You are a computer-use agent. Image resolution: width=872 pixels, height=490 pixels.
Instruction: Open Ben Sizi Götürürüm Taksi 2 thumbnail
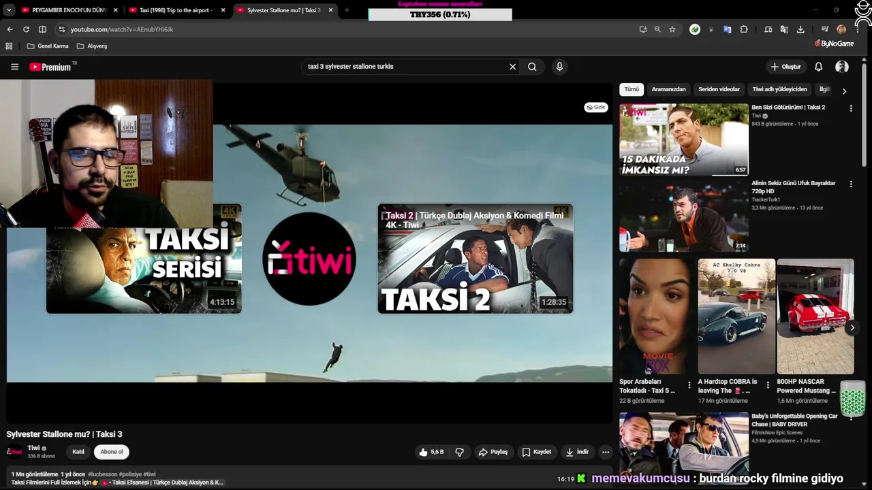[684, 140]
